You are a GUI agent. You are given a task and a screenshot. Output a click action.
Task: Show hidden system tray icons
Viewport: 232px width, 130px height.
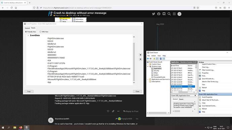point(205,128)
